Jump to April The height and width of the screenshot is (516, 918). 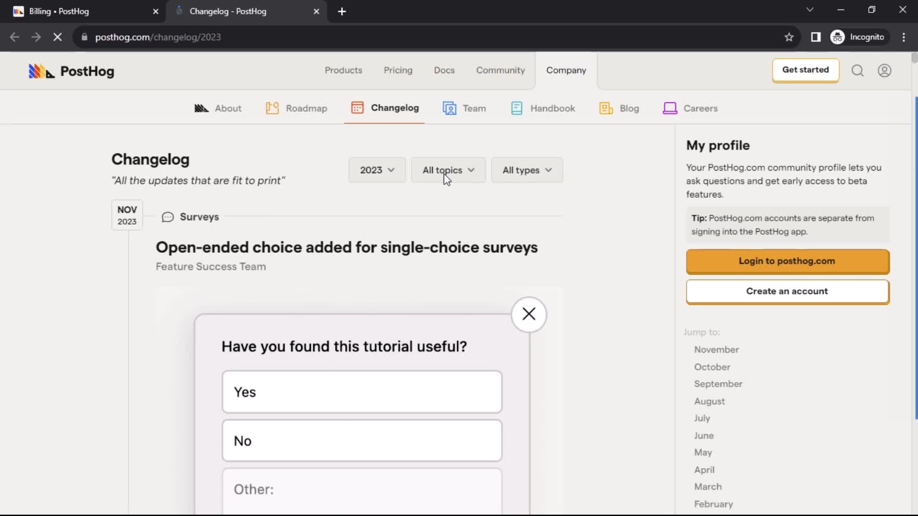click(x=704, y=470)
